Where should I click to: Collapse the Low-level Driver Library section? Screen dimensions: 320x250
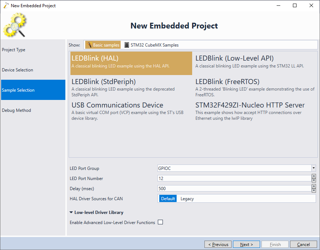pyautogui.click(x=71, y=212)
